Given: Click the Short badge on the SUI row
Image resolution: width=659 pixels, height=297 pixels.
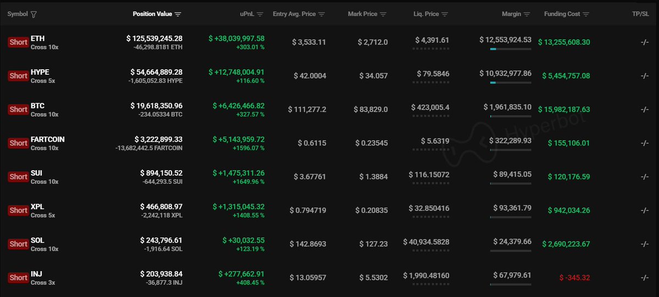Looking at the screenshot, I should pyautogui.click(x=19, y=177).
